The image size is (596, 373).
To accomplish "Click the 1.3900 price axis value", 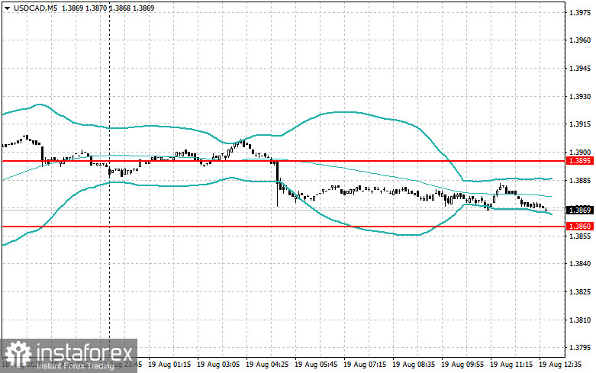I will pyautogui.click(x=580, y=153).
